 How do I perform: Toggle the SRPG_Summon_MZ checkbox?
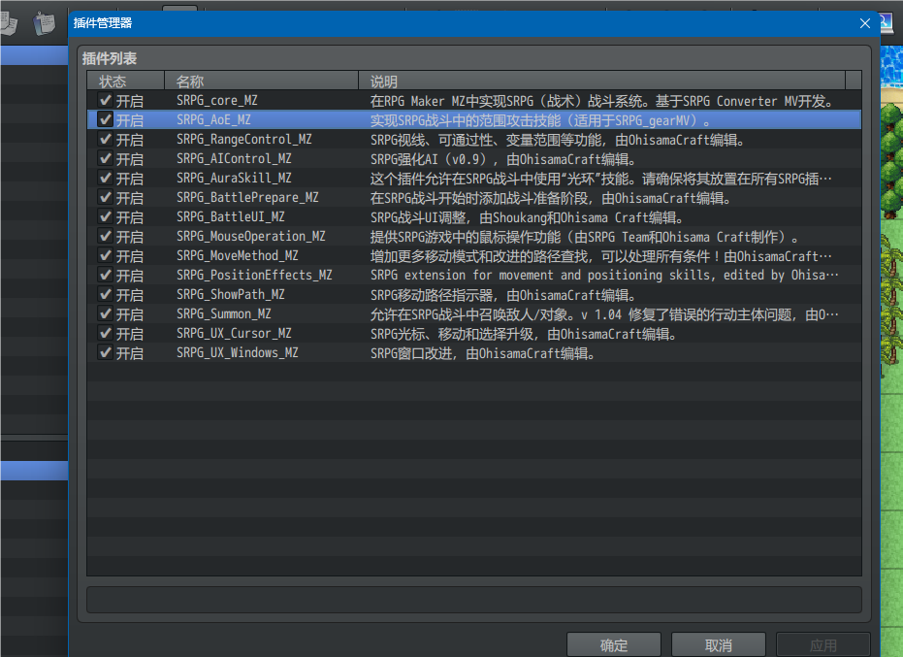pos(106,314)
